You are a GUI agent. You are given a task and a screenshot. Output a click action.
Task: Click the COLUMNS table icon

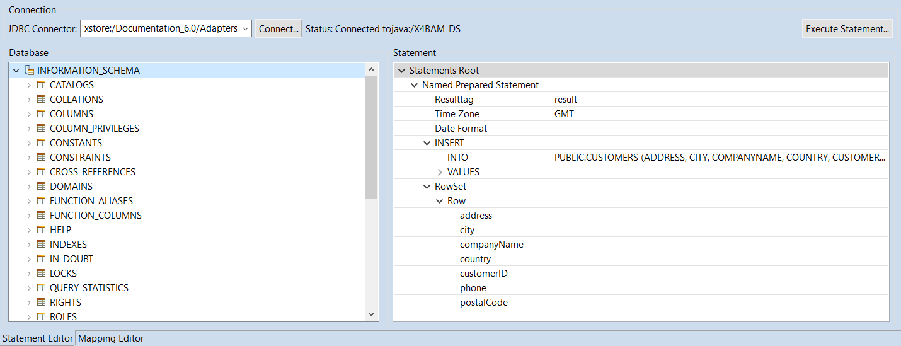point(42,114)
